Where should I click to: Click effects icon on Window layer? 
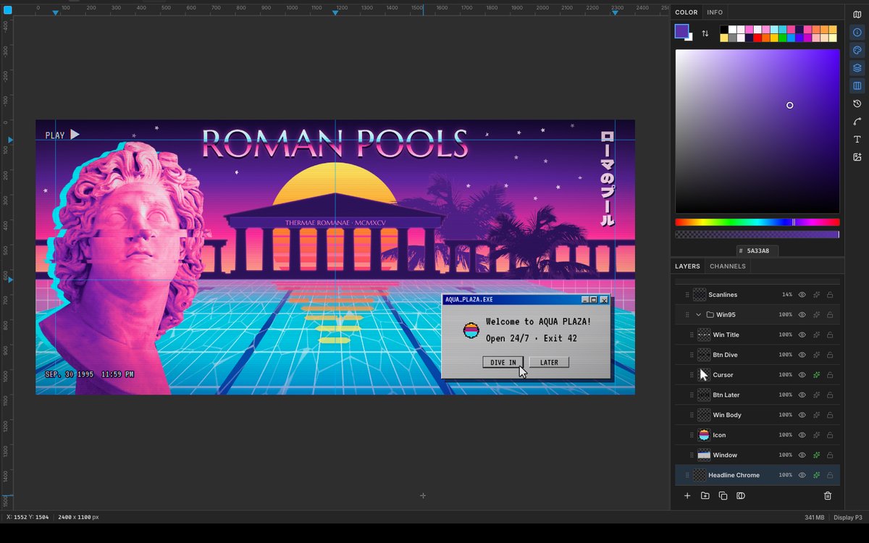[816, 455]
